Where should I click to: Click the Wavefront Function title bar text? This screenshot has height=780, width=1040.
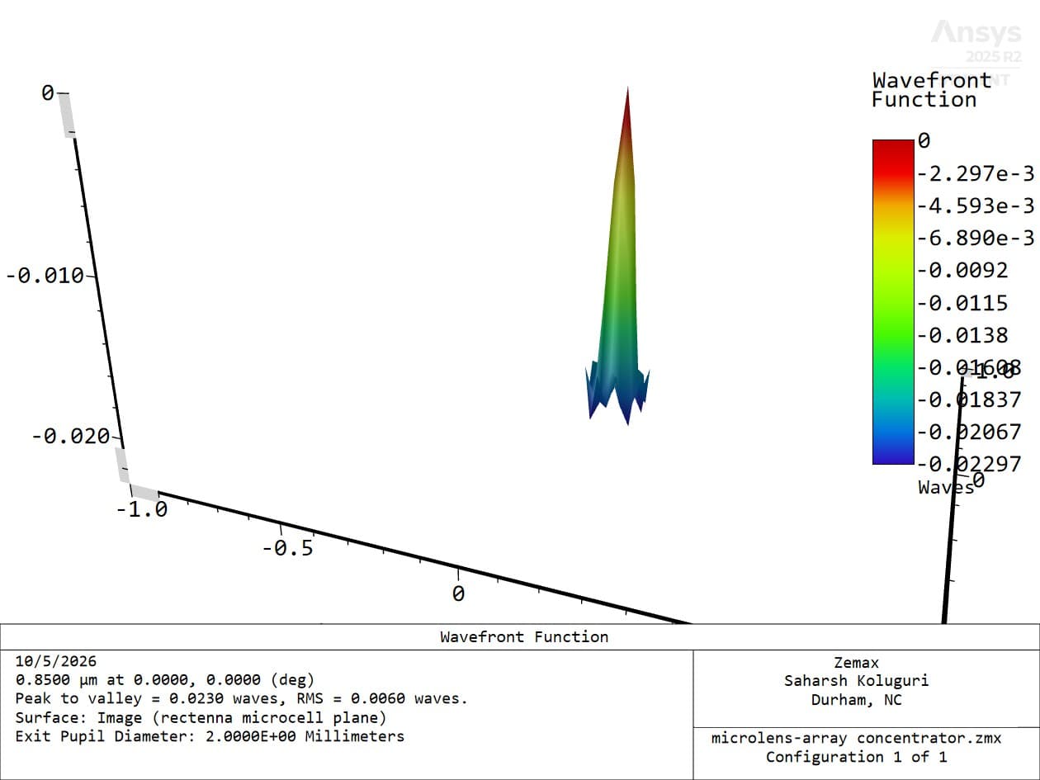point(524,636)
